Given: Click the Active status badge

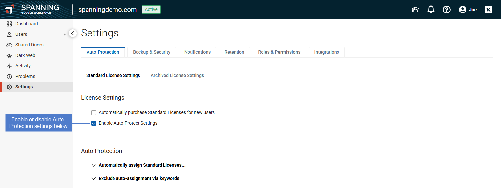Looking at the screenshot, I should [x=151, y=10].
